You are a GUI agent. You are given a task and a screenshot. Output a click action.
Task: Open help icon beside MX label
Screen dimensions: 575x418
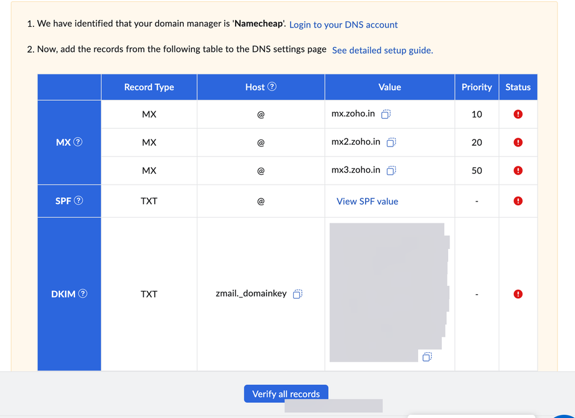tap(77, 141)
